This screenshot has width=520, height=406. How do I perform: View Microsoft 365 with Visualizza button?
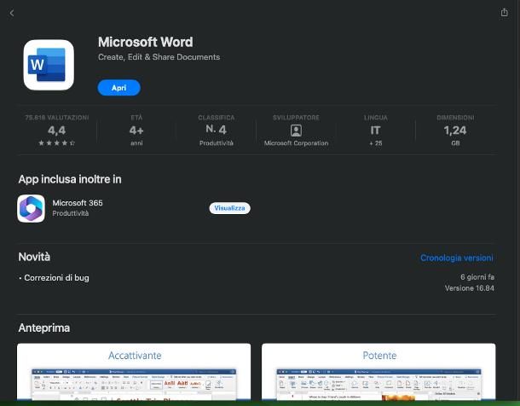click(x=229, y=208)
